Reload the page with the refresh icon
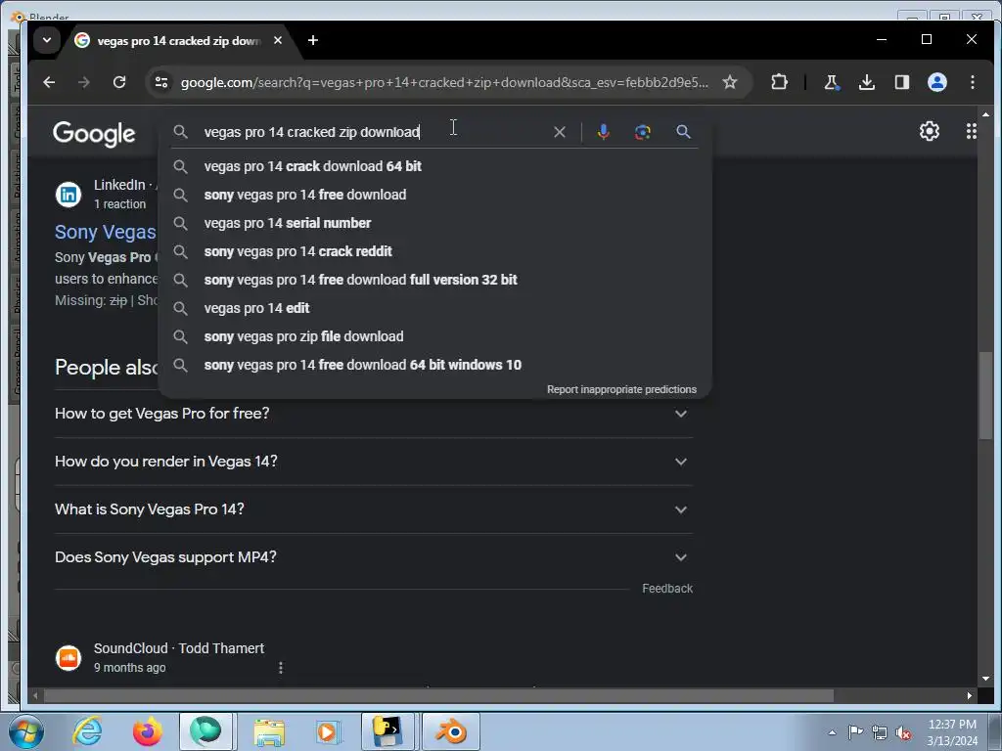 (x=118, y=82)
